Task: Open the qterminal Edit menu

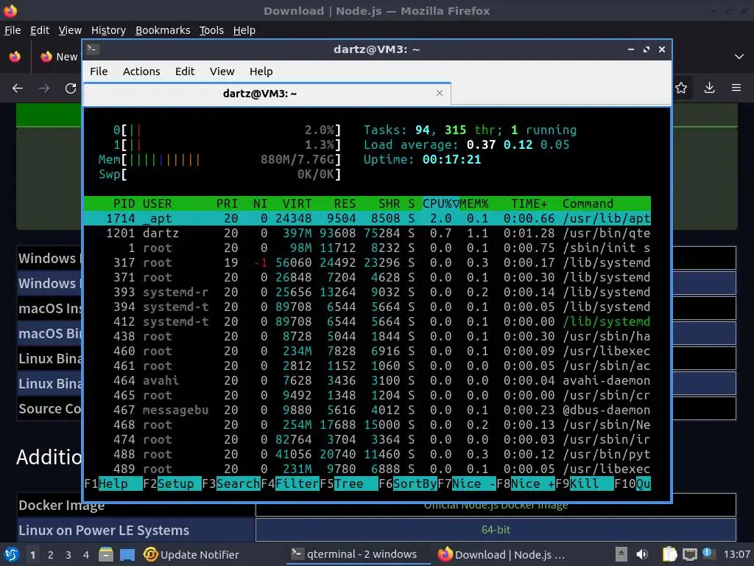Action: (x=185, y=71)
